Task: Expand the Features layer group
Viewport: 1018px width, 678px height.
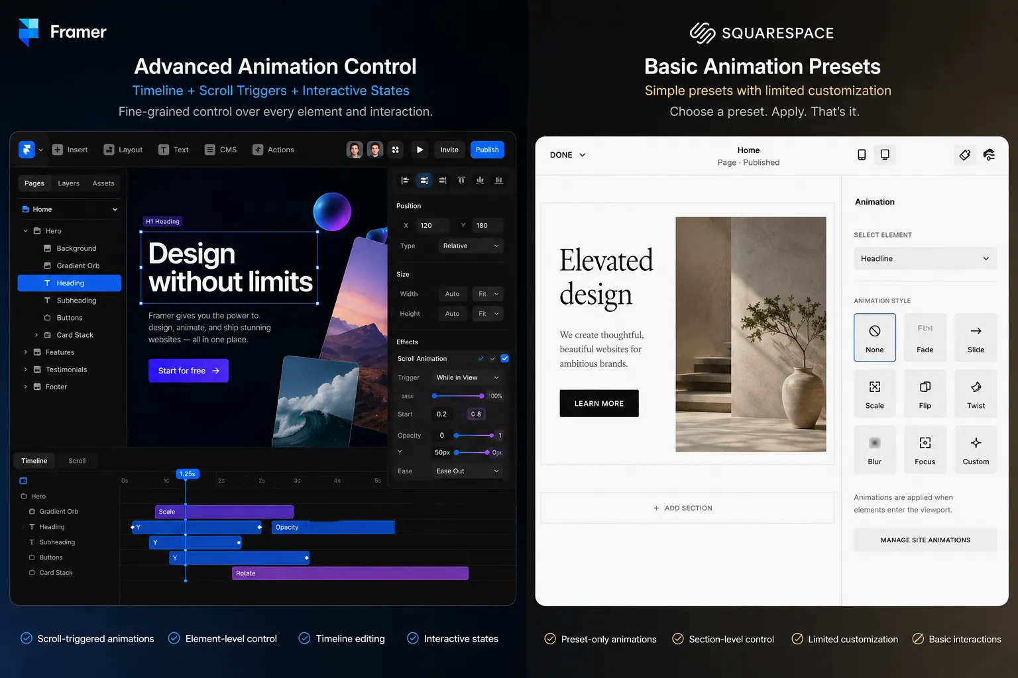Action: 26,352
